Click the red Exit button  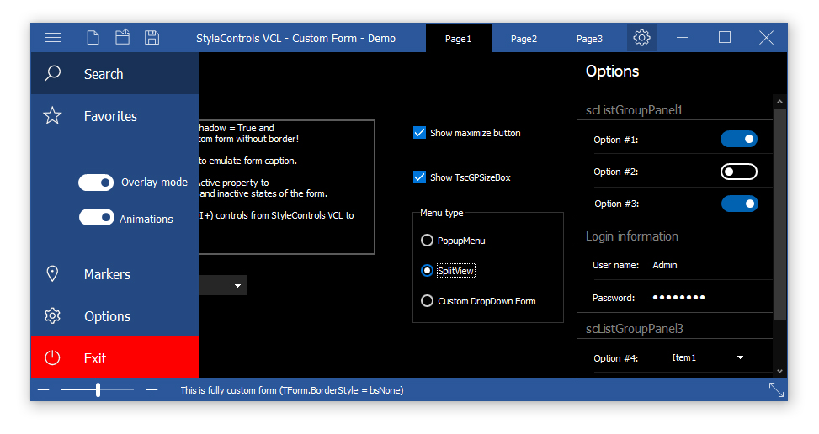[x=115, y=357]
